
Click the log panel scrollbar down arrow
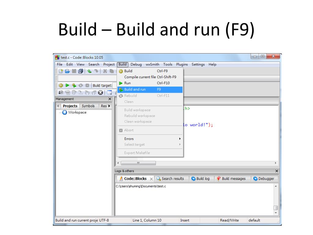pyautogui.click(x=276, y=213)
